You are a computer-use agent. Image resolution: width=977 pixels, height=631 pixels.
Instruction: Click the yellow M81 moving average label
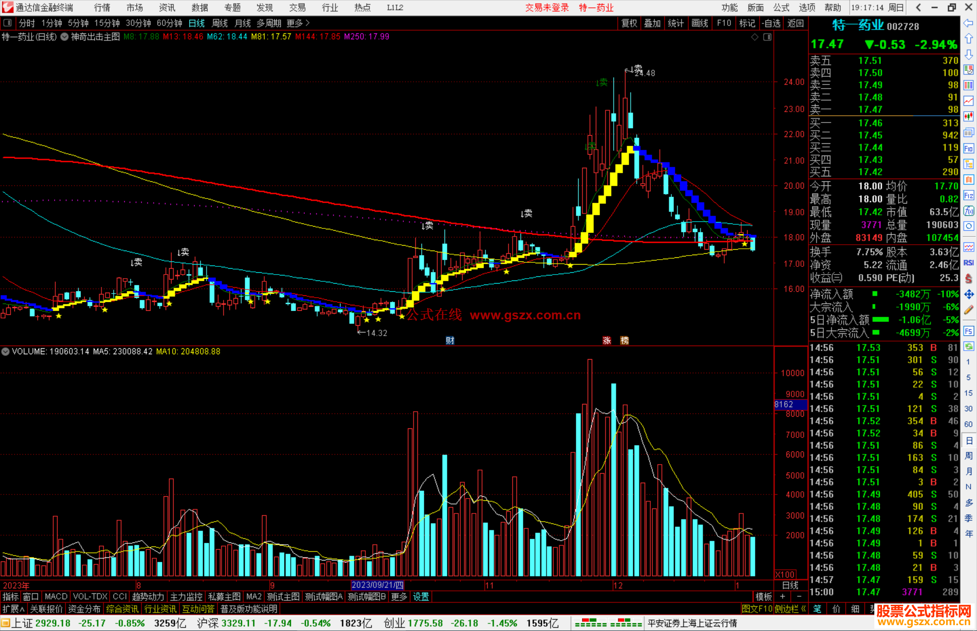[x=271, y=37]
